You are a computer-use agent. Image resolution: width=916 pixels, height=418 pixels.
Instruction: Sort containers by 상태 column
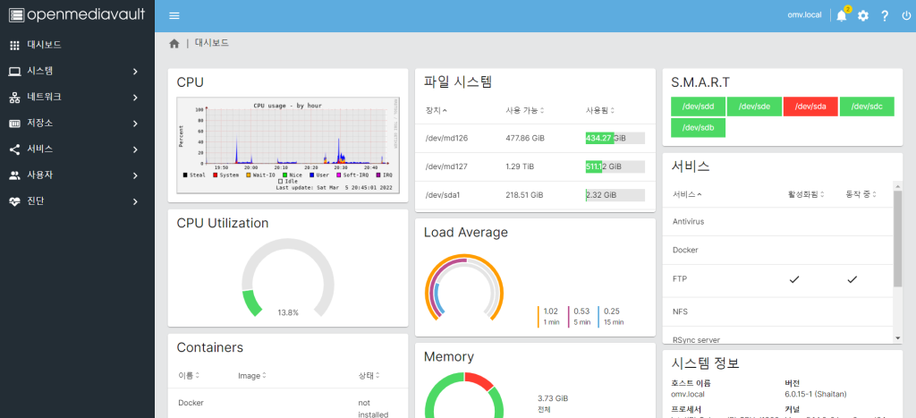369,375
